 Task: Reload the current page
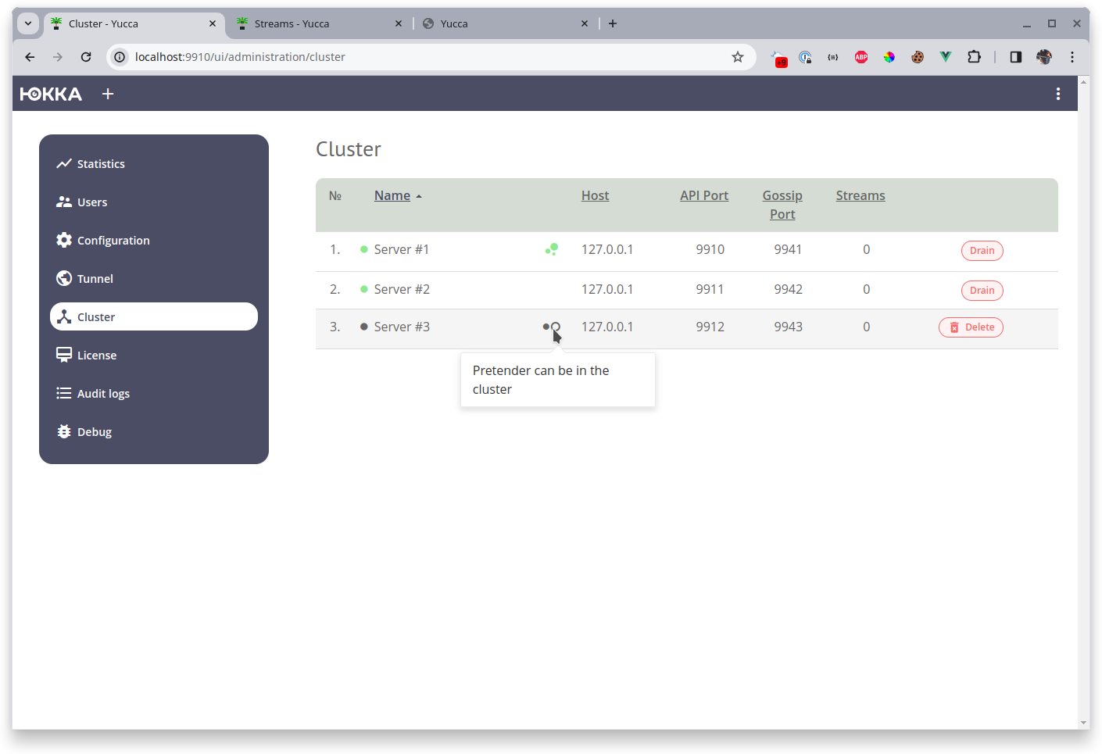click(86, 57)
